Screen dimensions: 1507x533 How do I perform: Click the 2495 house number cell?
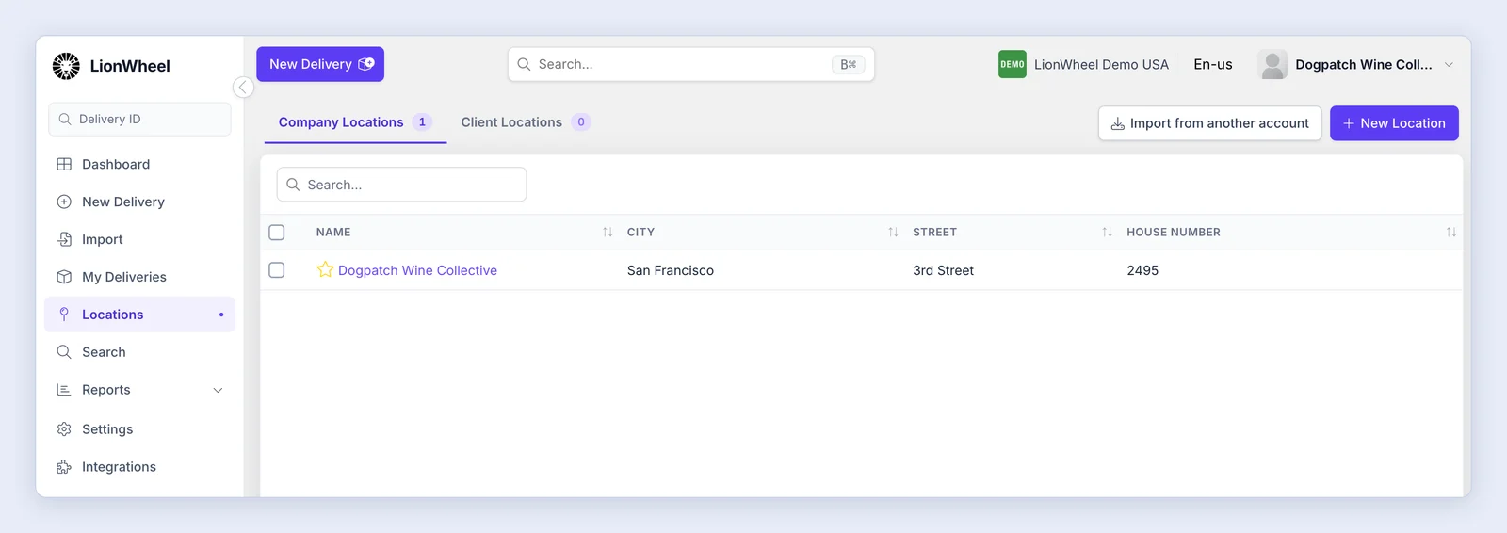click(1142, 270)
